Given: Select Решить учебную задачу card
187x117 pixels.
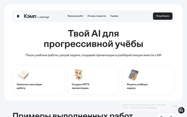Looking at the screenshot, I should (149, 80).
